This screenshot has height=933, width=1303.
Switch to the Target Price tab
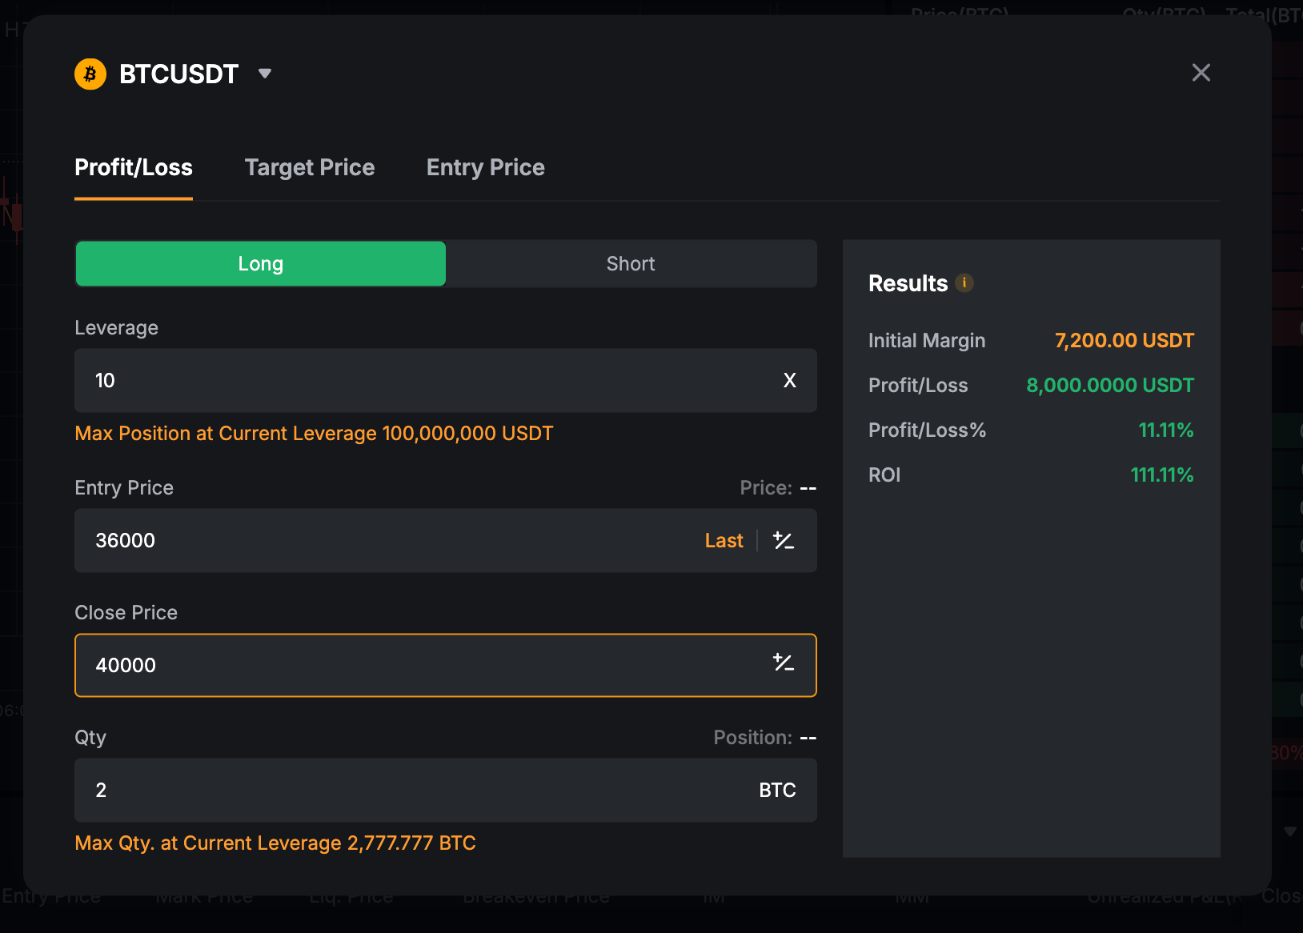coord(310,167)
